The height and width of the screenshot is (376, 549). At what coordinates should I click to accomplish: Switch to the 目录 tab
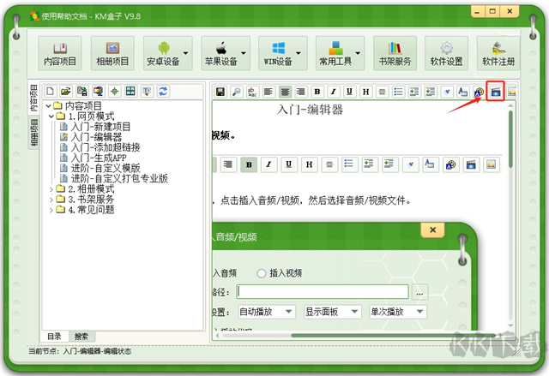coord(55,337)
